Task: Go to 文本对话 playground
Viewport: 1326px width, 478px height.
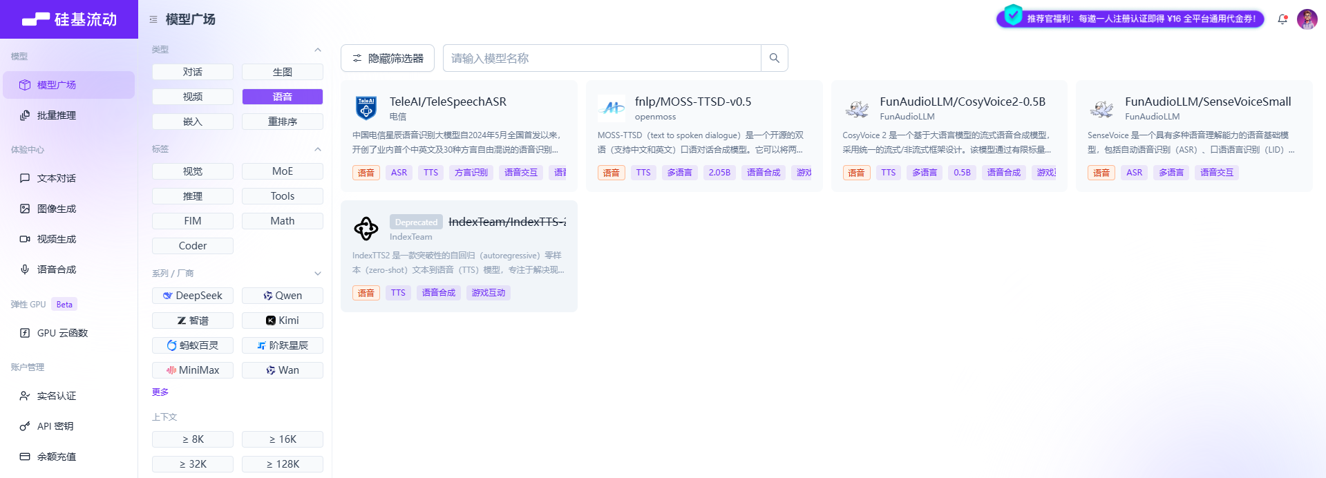Action: pos(68,178)
